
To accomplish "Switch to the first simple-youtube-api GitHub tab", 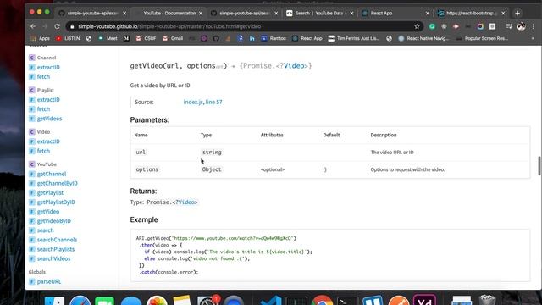I will [x=92, y=14].
